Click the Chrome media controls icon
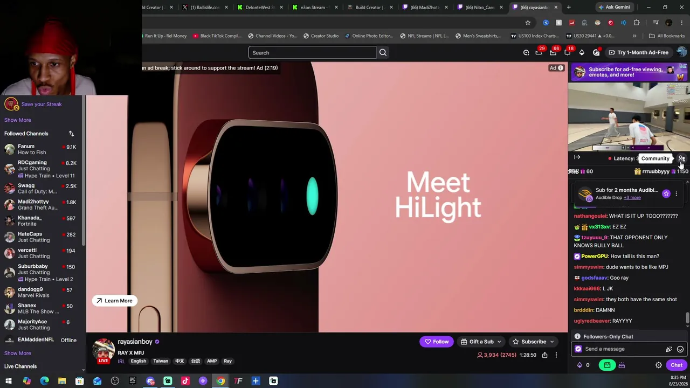The image size is (690, 388). [655, 23]
